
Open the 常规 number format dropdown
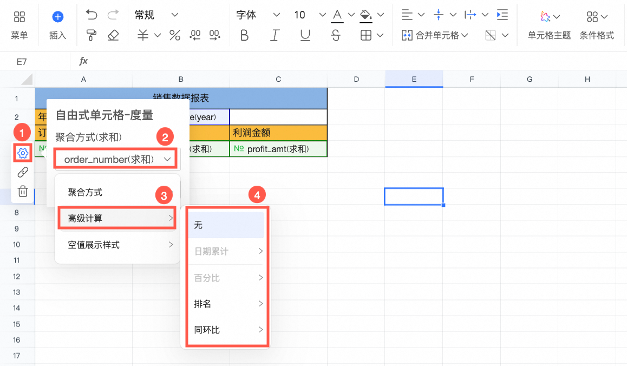pos(156,15)
